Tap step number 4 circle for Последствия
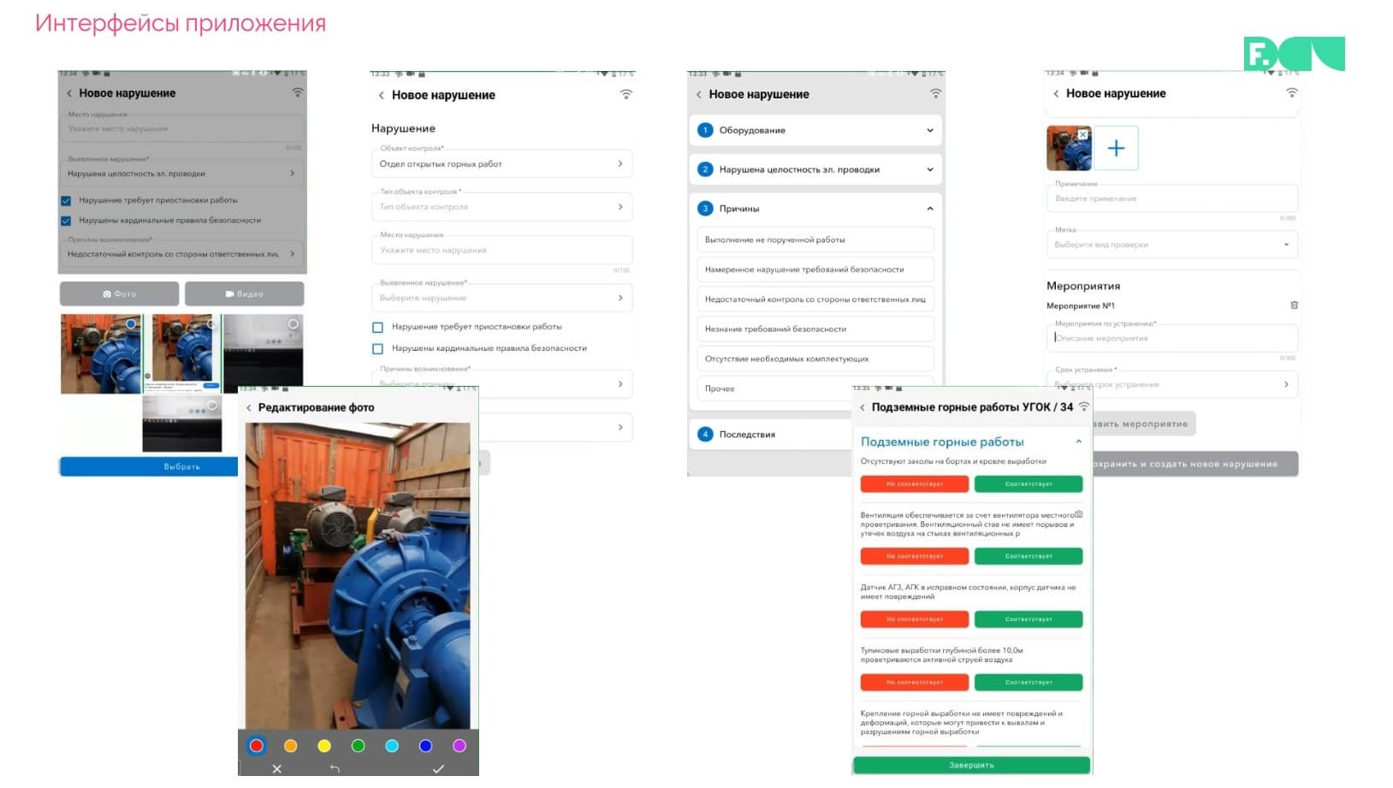1393x788 pixels. click(x=705, y=434)
